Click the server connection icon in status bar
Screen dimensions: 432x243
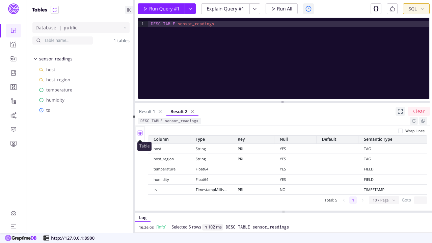46,238
